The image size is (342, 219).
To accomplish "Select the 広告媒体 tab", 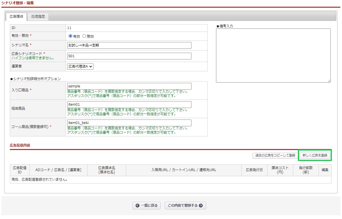I will click(x=16, y=17).
